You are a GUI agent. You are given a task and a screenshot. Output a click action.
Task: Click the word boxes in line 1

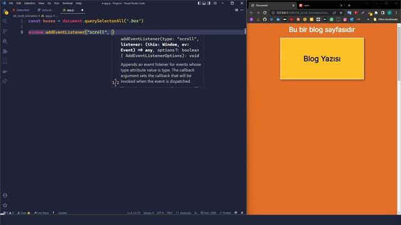tap(49, 21)
